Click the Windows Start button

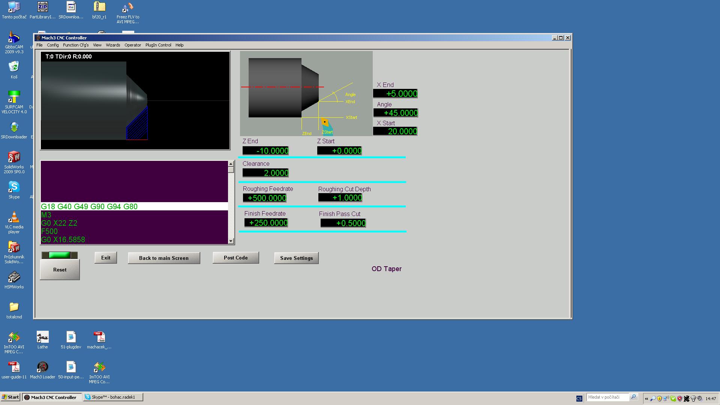(10, 397)
